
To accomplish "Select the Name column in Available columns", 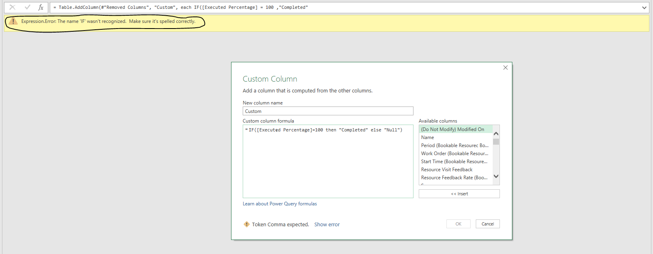I will 456,137.
